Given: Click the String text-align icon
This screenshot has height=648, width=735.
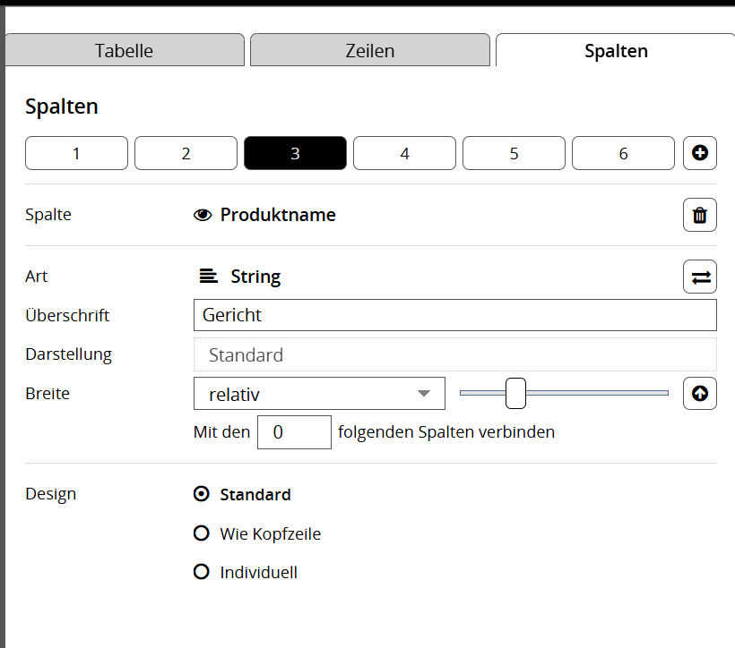Looking at the screenshot, I should (208, 277).
